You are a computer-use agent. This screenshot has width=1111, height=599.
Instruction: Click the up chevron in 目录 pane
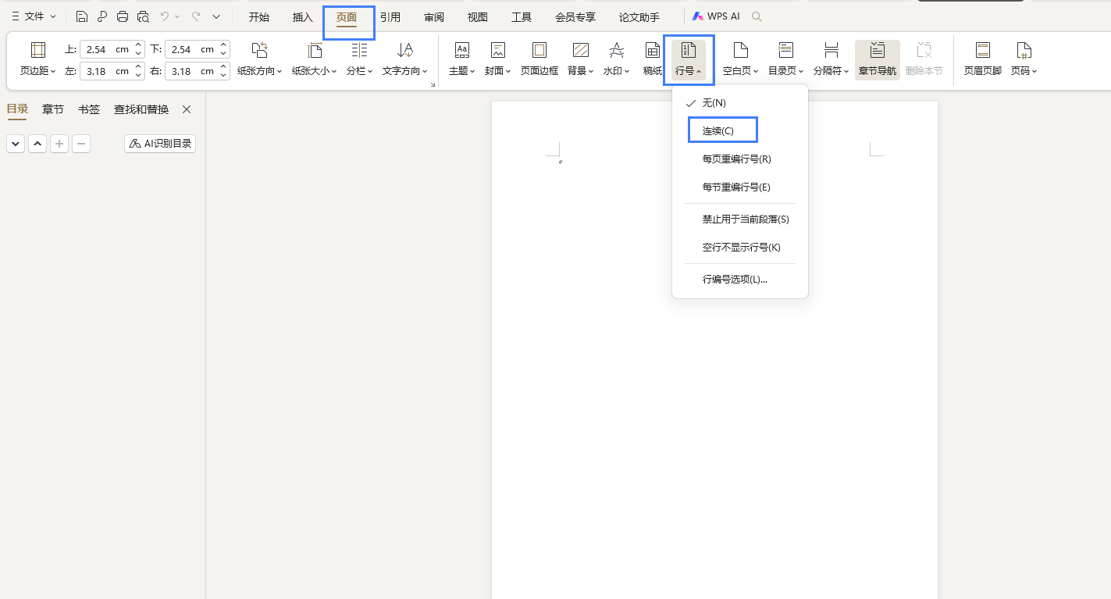click(x=37, y=144)
